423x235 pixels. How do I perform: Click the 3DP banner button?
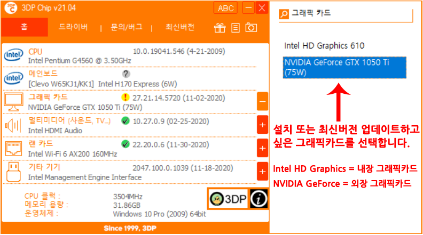(228, 199)
